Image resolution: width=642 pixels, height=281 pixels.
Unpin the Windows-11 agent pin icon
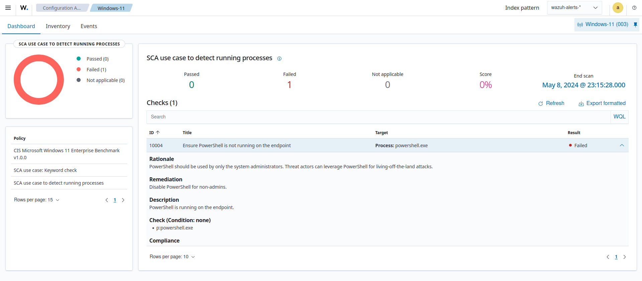click(x=635, y=24)
